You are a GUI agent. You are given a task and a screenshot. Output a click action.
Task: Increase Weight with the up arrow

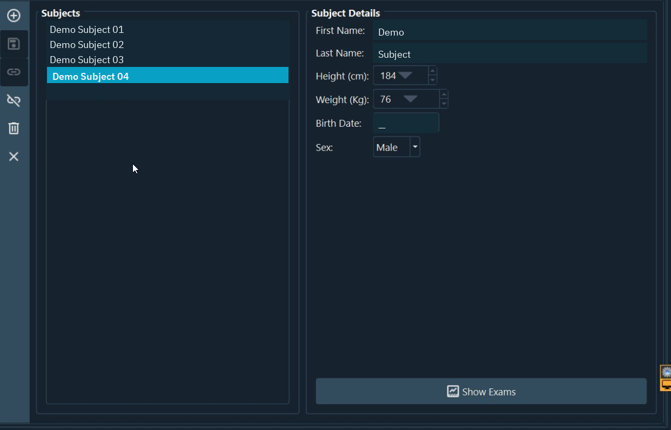pyautogui.click(x=444, y=95)
